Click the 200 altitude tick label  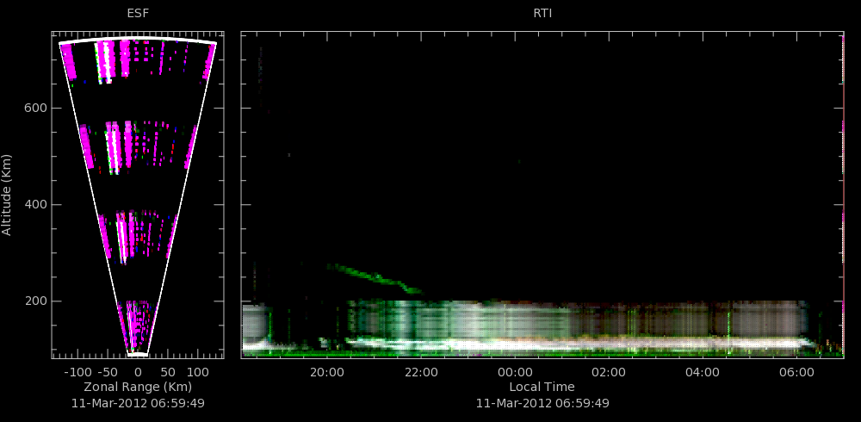pyautogui.click(x=34, y=301)
